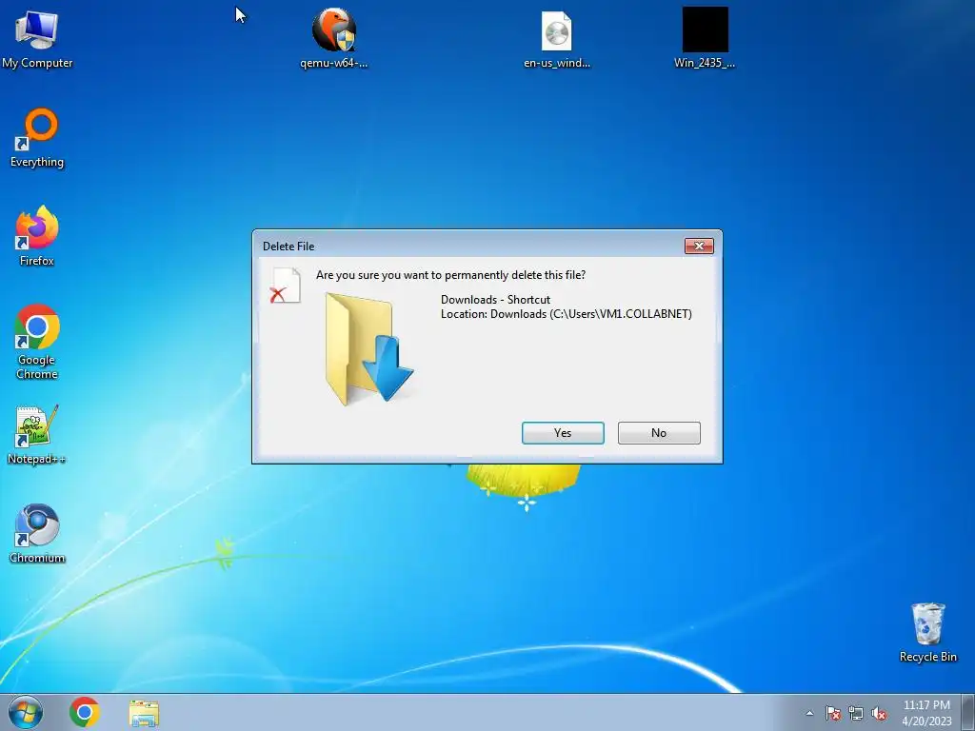Select the qemu-w64 installer icon
Screen dimensions: 975x731
334,38
